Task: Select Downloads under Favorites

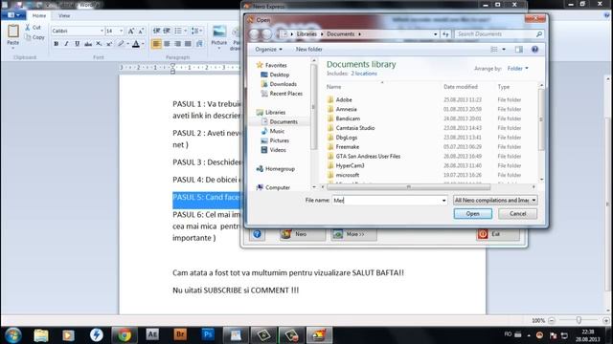Action: click(x=284, y=84)
